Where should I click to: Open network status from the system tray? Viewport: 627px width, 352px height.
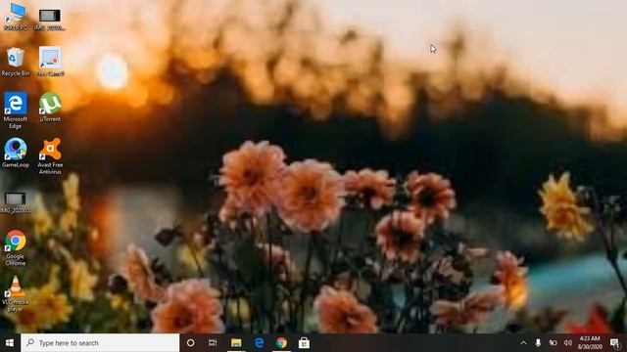[553, 343]
